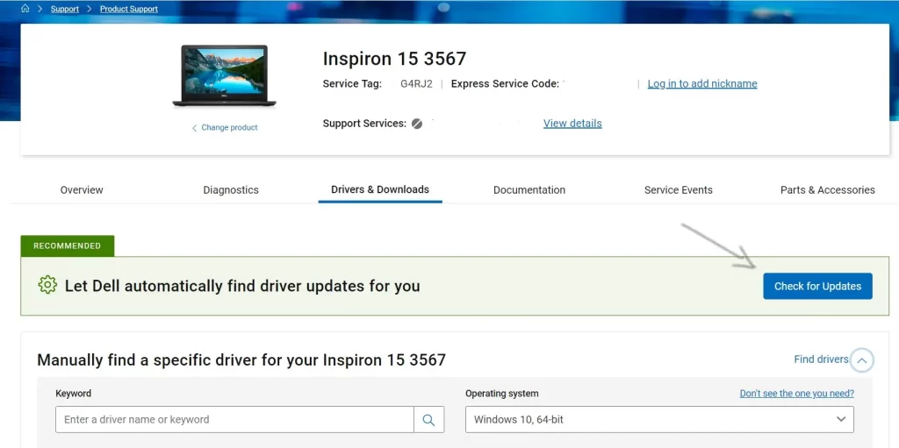The image size is (899, 448).
Task: Click the magnifying glass search icon
Action: tap(428, 420)
